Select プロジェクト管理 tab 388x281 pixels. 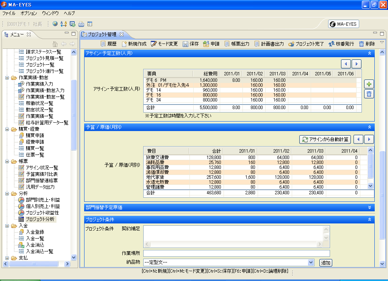click(x=102, y=34)
